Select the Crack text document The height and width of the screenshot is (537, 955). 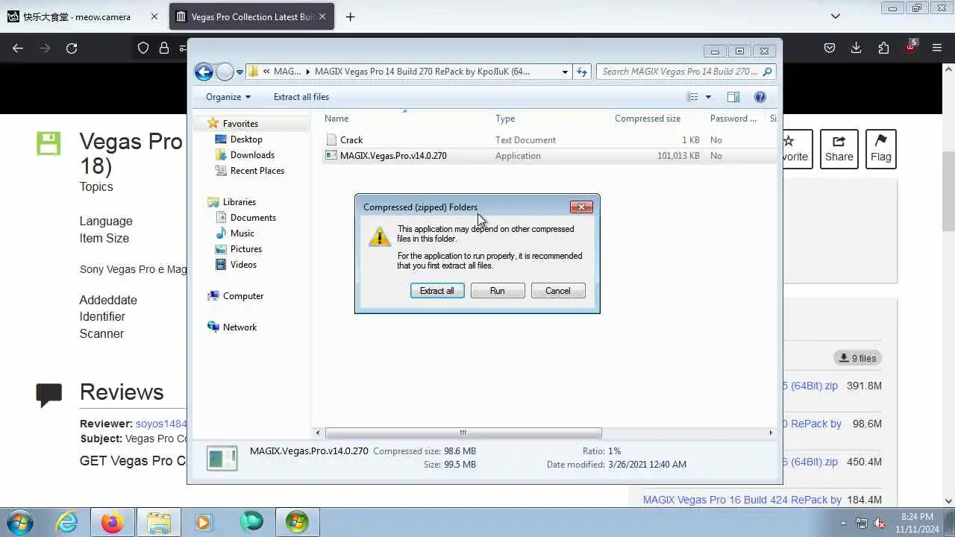351,140
